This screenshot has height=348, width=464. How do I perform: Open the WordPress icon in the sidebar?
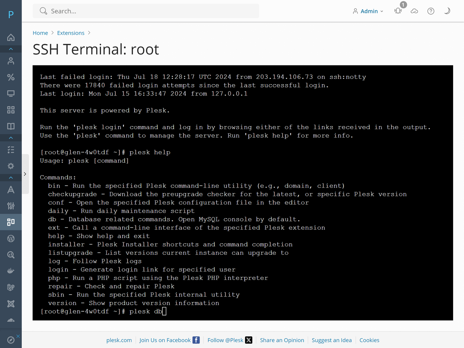point(11,239)
